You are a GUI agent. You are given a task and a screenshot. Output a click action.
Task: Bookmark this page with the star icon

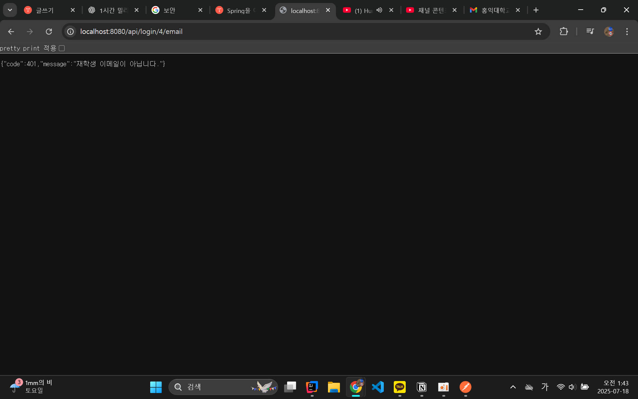pos(538,32)
